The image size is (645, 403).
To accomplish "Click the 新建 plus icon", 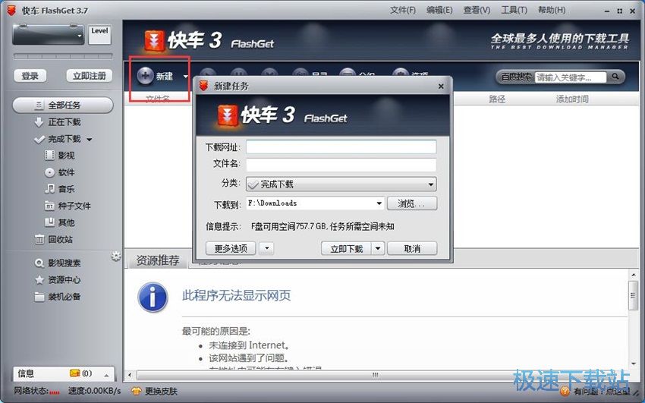I will point(145,76).
